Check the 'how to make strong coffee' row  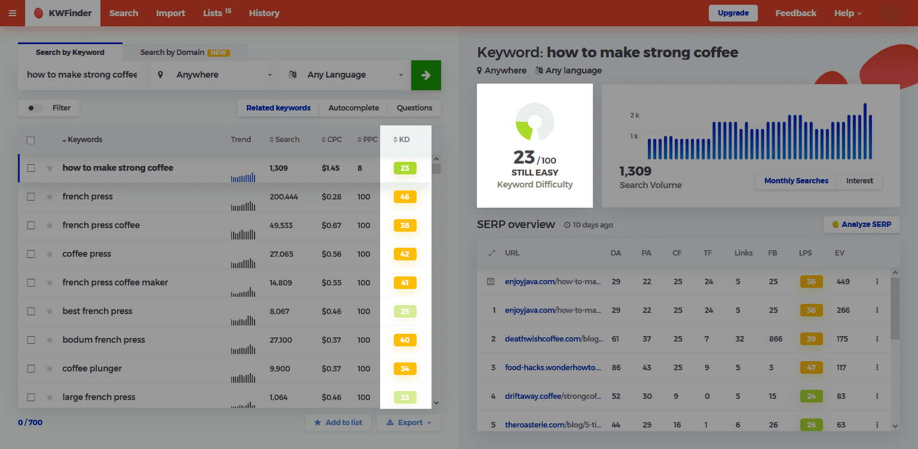[x=31, y=168]
